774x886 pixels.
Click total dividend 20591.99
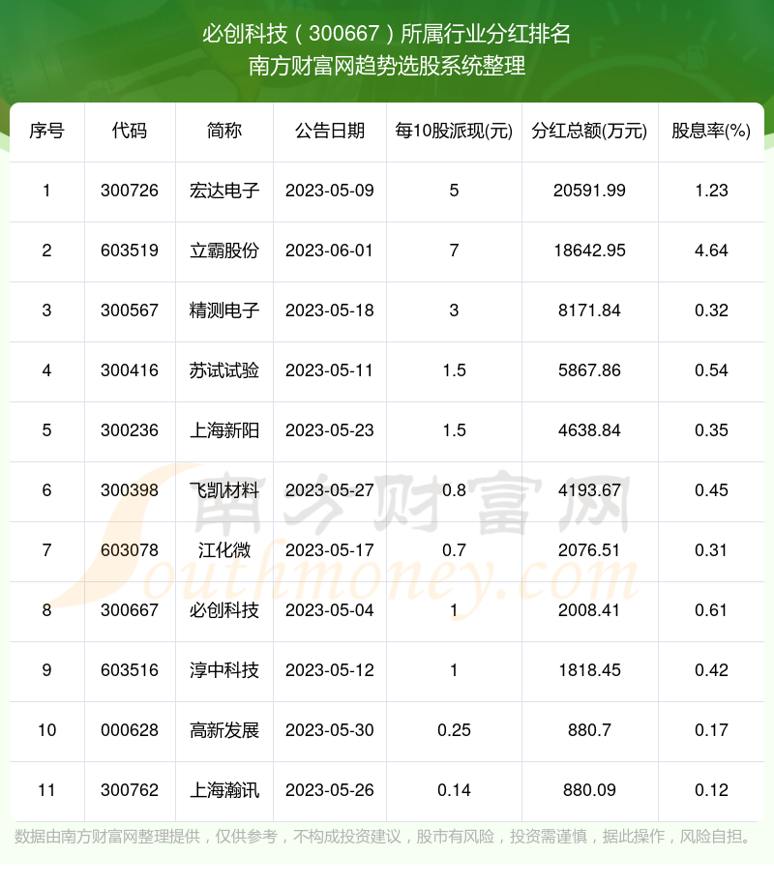pyautogui.click(x=589, y=191)
